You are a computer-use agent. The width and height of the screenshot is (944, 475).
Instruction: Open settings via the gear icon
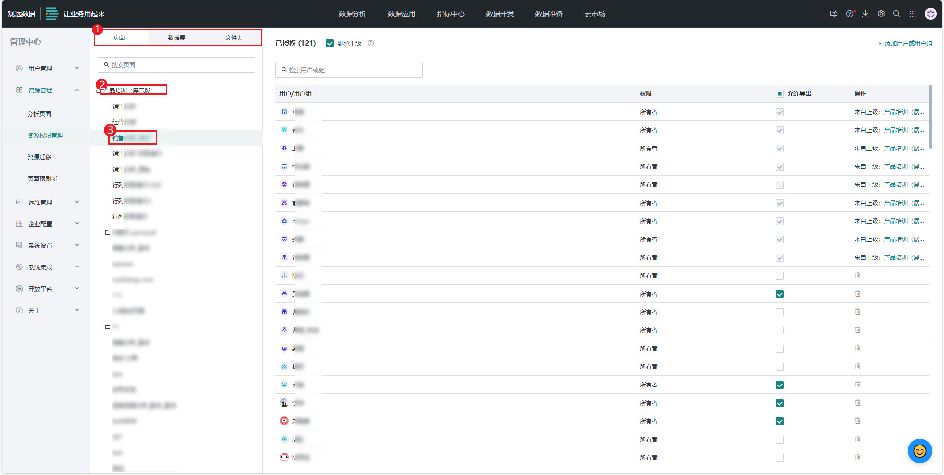click(881, 14)
